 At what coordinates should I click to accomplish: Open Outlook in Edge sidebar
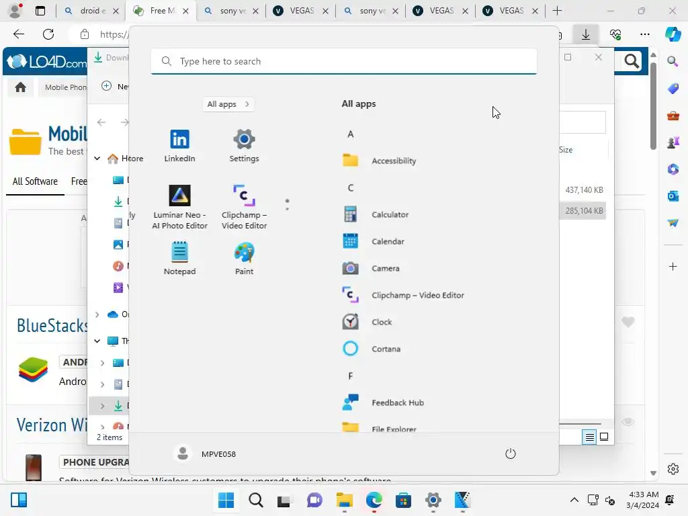point(673,196)
